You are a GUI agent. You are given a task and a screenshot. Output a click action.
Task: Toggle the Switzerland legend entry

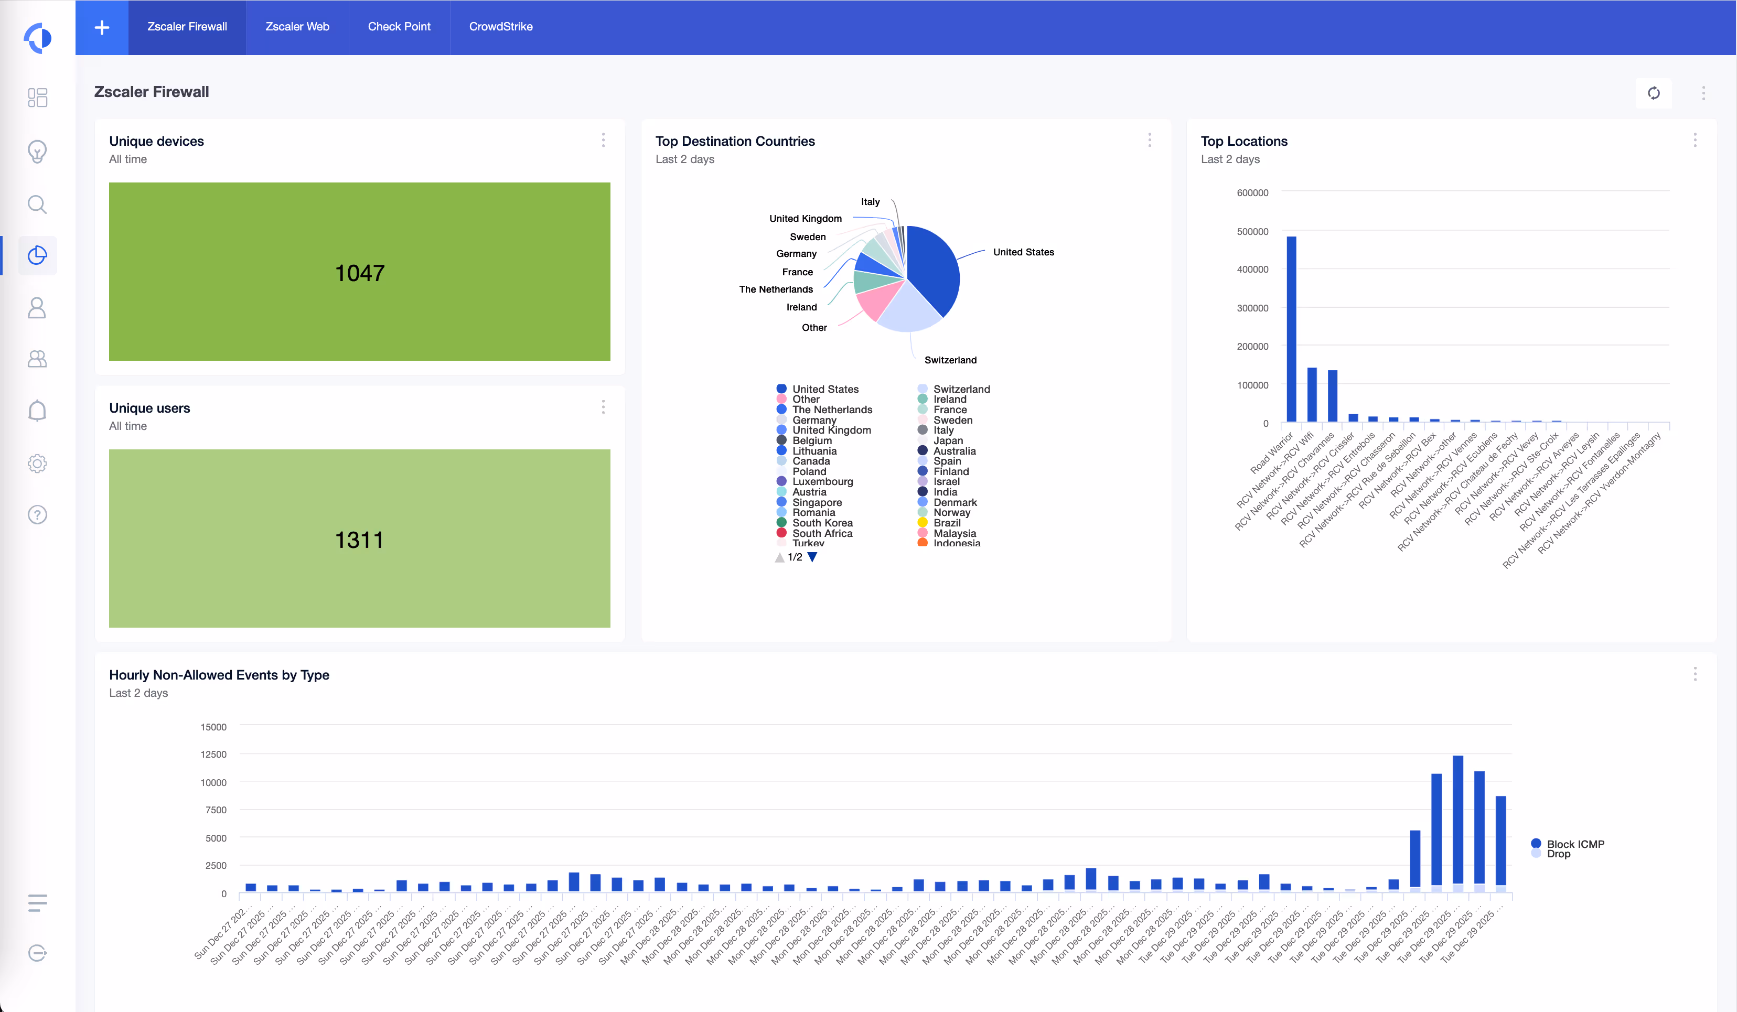(x=962, y=389)
